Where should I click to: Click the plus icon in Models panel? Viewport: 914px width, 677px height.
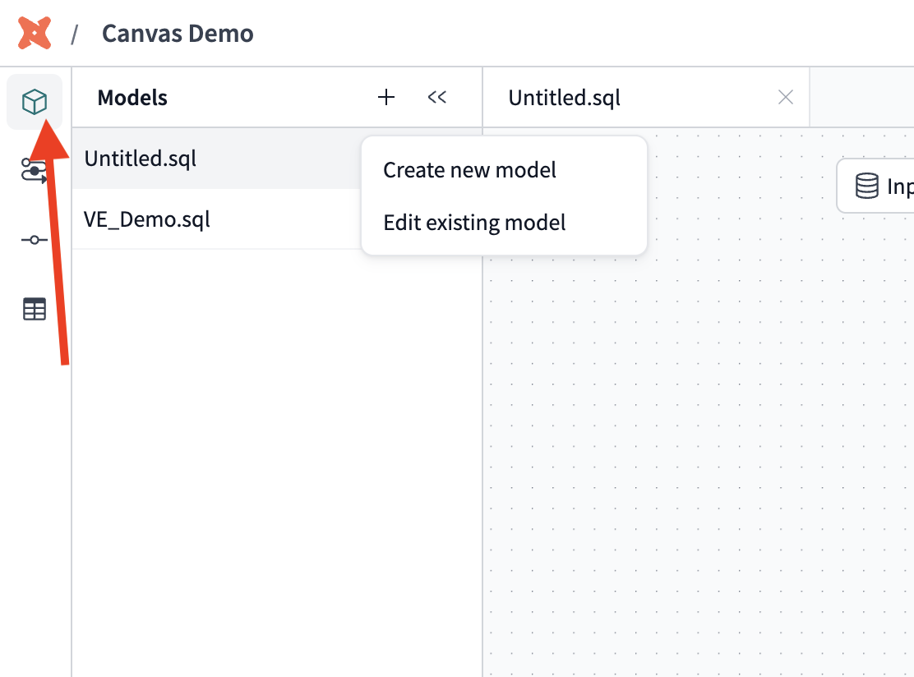coord(385,97)
